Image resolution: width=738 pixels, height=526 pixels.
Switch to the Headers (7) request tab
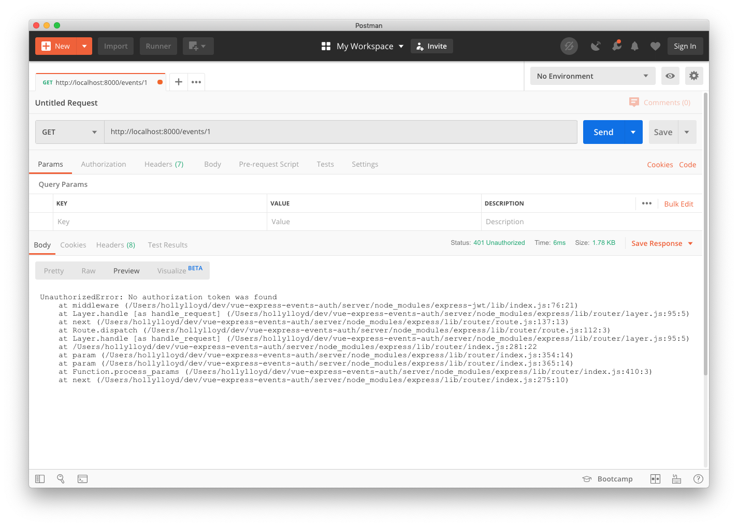(x=164, y=164)
